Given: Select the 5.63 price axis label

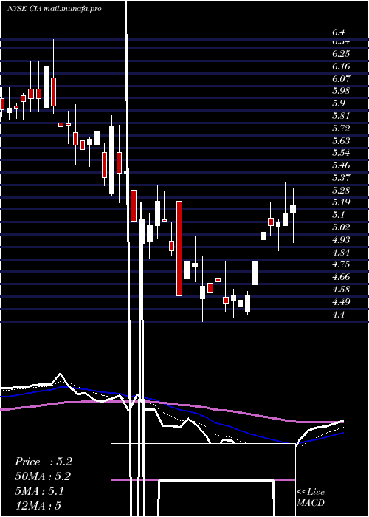Looking at the screenshot, I should (x=341, y=141).
